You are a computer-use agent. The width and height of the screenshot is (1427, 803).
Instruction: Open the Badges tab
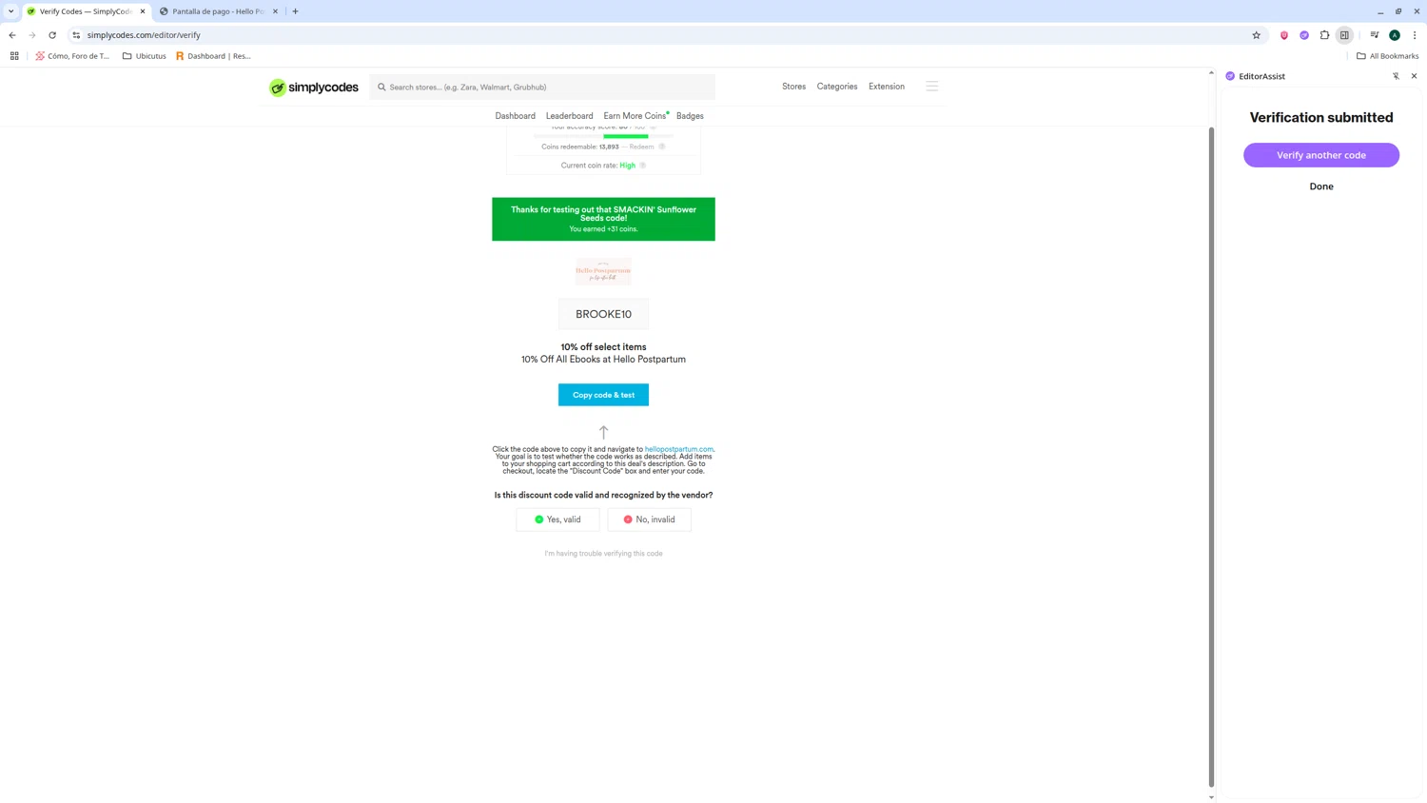tap(690, 116)
